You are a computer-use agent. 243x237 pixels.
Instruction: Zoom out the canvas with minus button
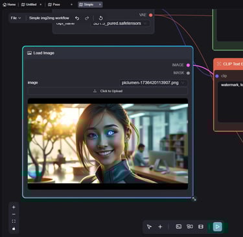[14, 214]
